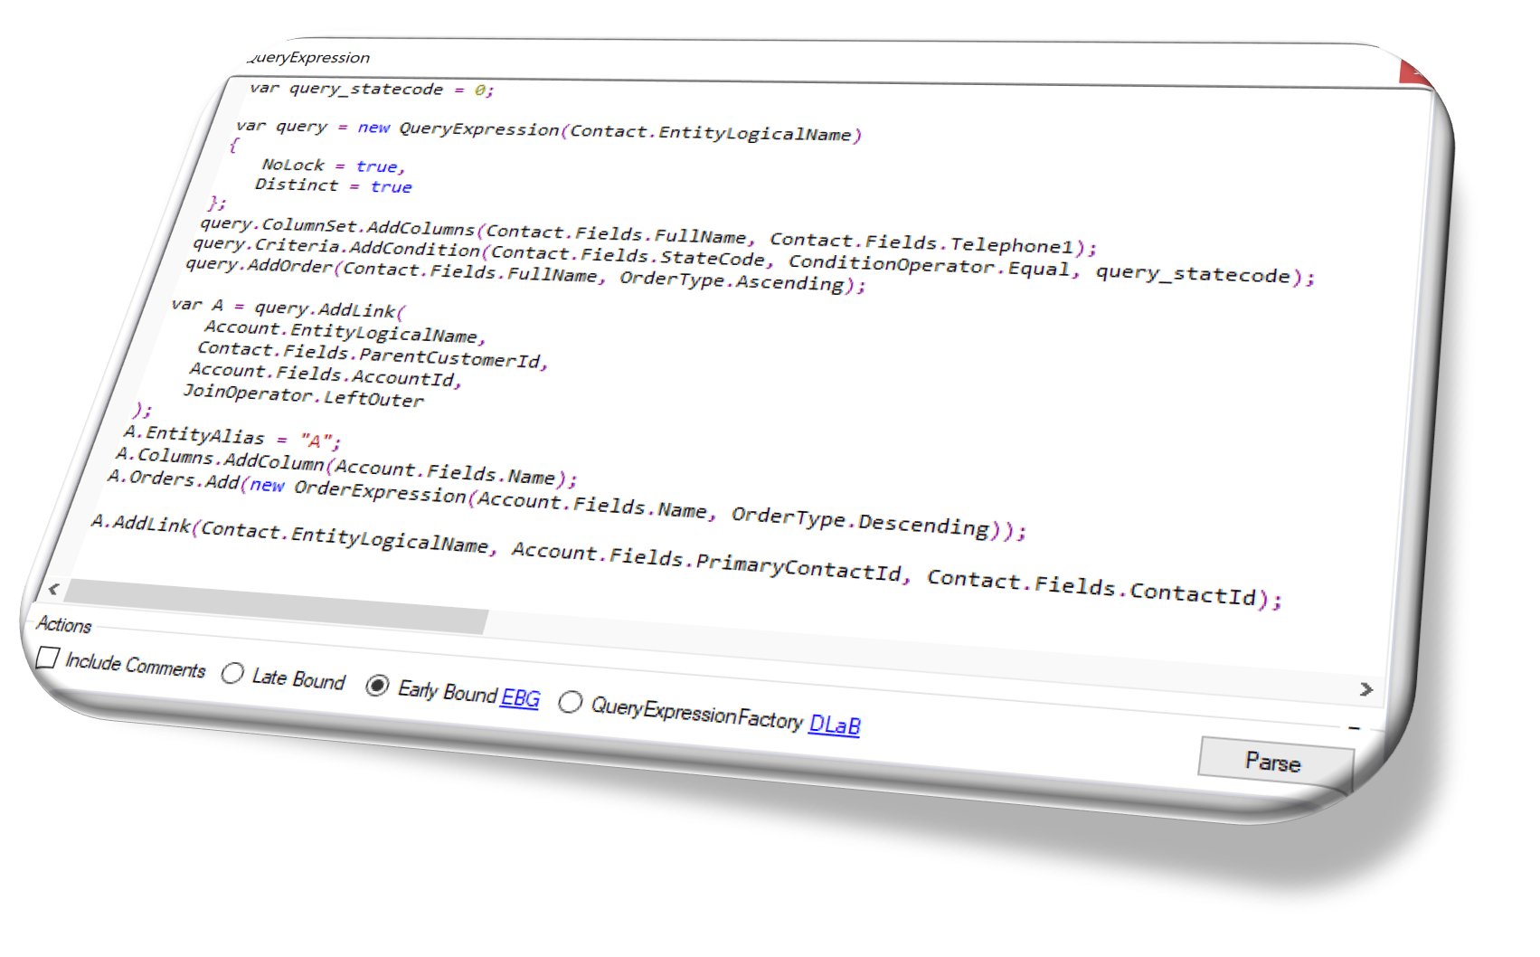Click "new QueryExpression(Contact.EntityLogicalName)" in the code
The width and height of the screenshot is (1540, 957).
click(610, 131)
